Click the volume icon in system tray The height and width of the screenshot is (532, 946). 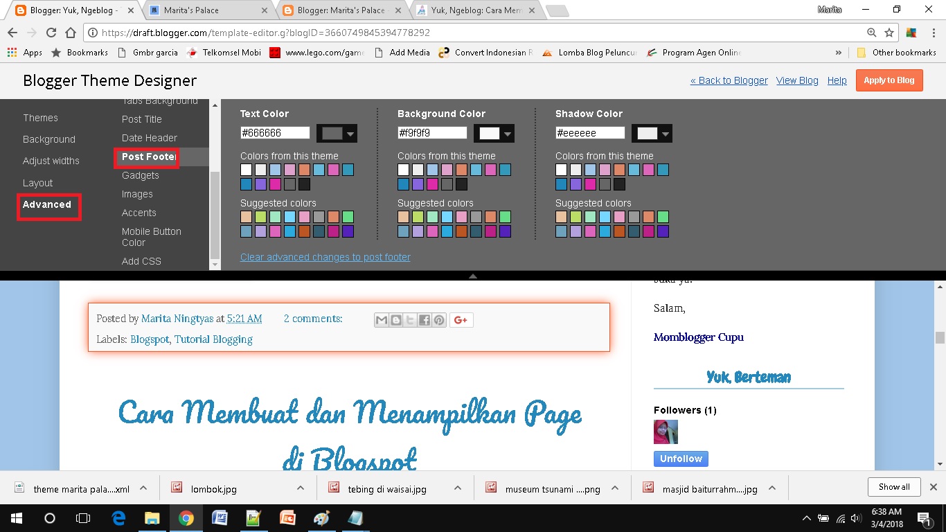pos(857,518)
